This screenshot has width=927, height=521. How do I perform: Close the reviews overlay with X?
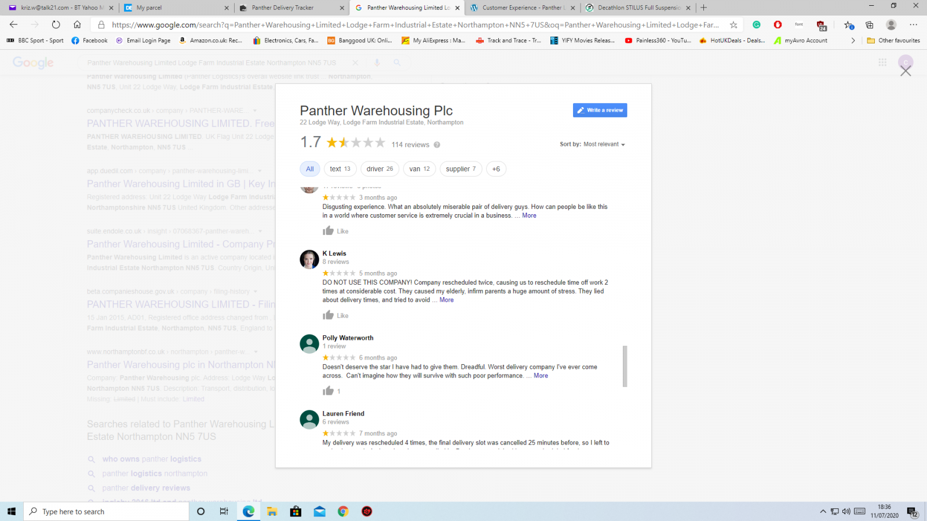(x=906, y=71)
